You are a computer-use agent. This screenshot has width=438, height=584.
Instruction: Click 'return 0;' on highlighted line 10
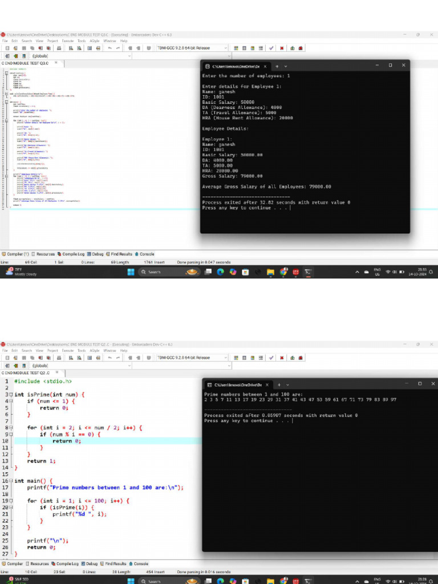(x=67, y=441)
